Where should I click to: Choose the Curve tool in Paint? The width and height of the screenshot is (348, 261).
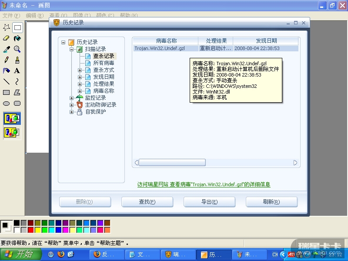coord(17,81)
